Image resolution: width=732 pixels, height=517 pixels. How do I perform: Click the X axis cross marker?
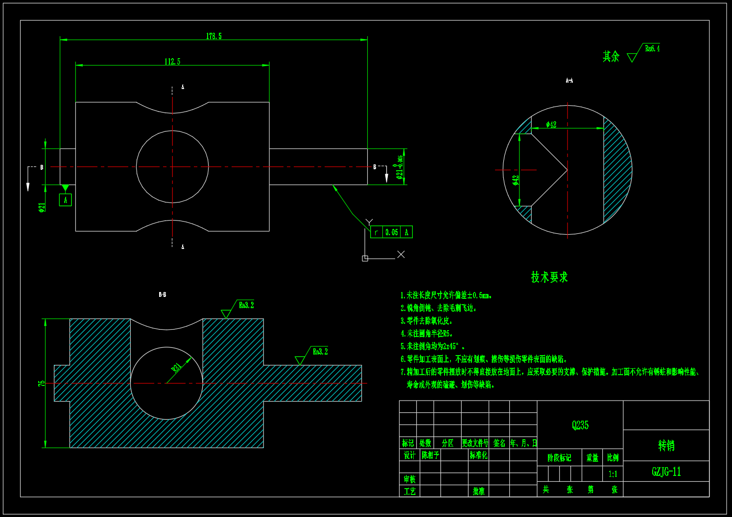point(401,254)
